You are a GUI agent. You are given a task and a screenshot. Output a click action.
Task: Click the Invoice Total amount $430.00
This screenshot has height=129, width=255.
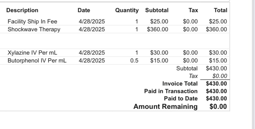(216, 84)
